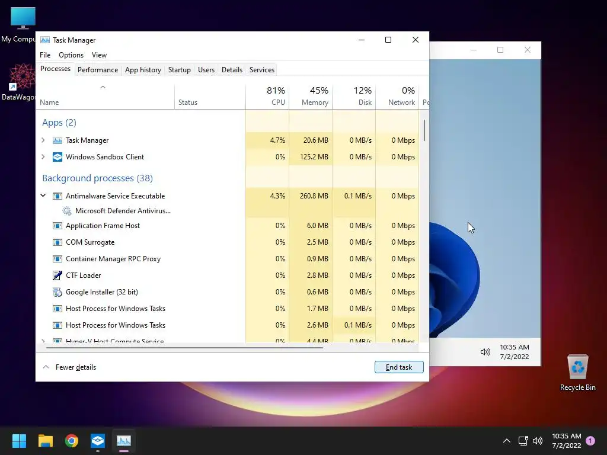This screenshot has height=455, width=607.
Task: Open the View menu
Action: click(x=99, y=55)
